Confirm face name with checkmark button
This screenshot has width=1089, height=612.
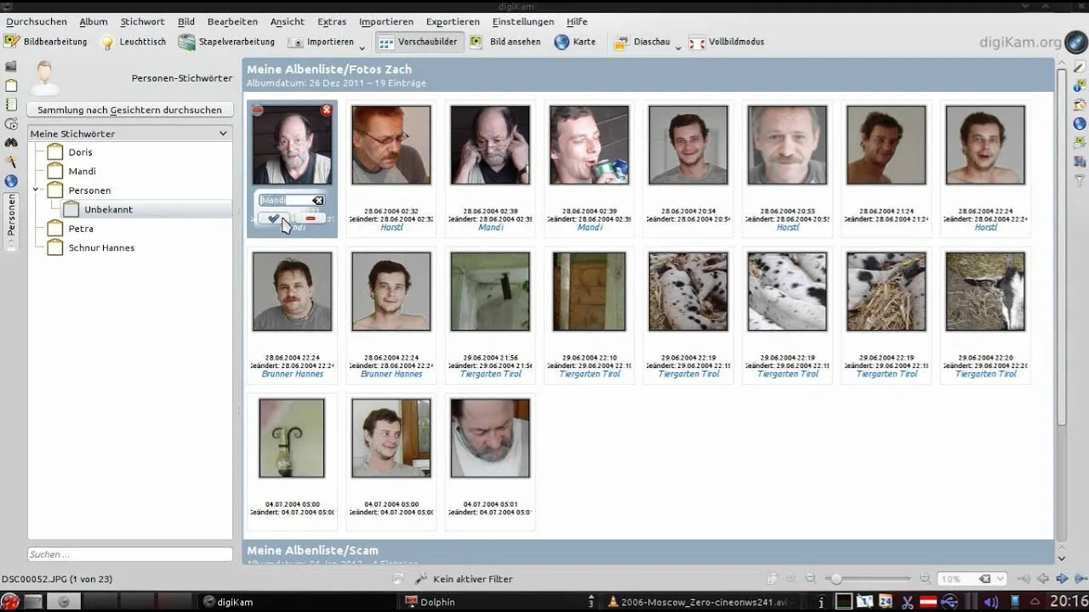(274, 218)
